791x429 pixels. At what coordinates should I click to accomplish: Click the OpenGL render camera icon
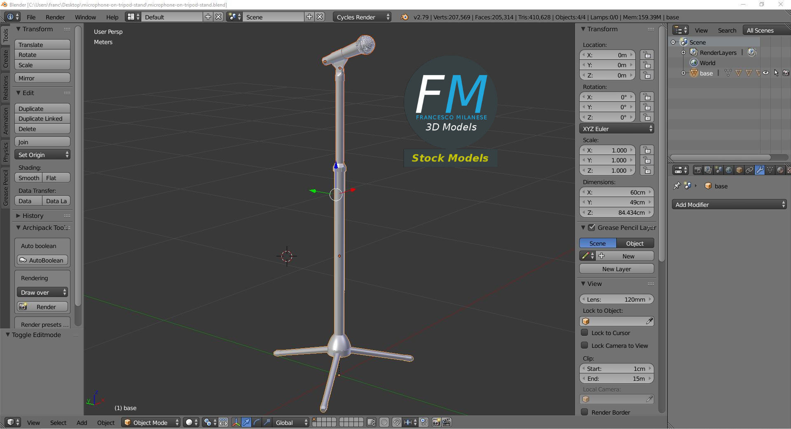click(x=436, y=422)
